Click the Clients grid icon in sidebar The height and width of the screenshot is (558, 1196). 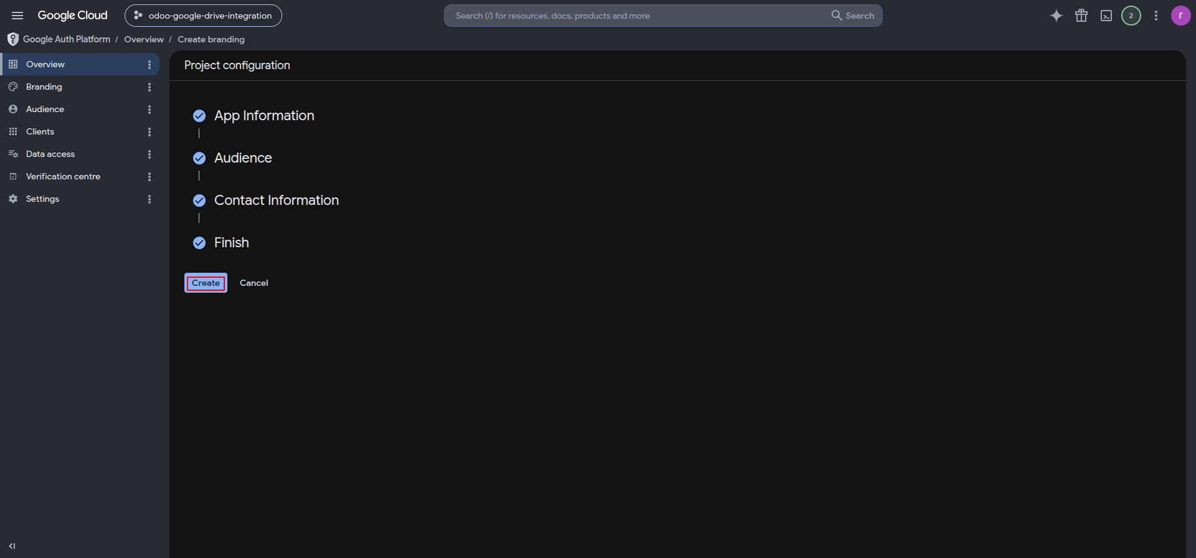(13, 131)
